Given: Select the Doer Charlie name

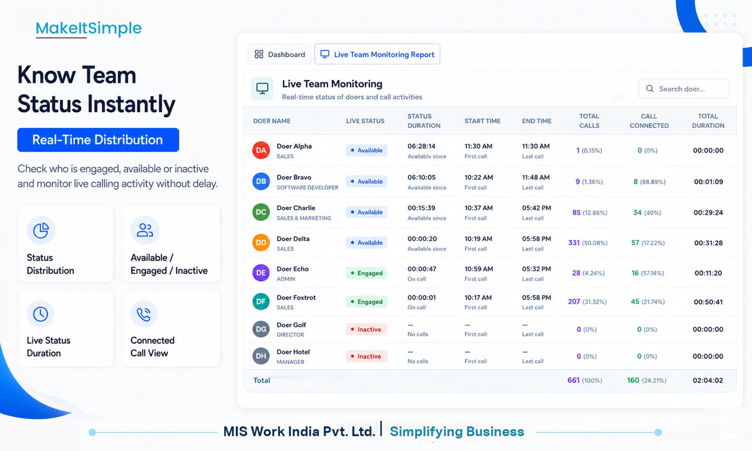Looking at the screenshot, I should (296, 208).
